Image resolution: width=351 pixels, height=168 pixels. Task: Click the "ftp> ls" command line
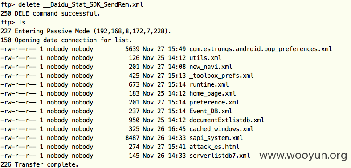click(13, 22)
